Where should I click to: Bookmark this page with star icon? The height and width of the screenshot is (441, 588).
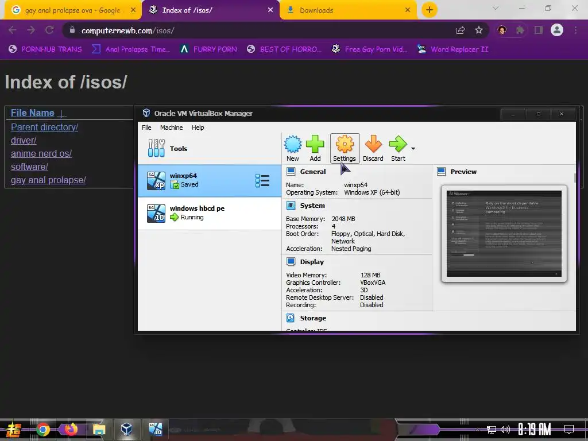478,30
